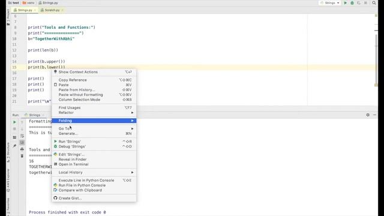Click Run with Coverage icon in top toolbar

point(359,3)
